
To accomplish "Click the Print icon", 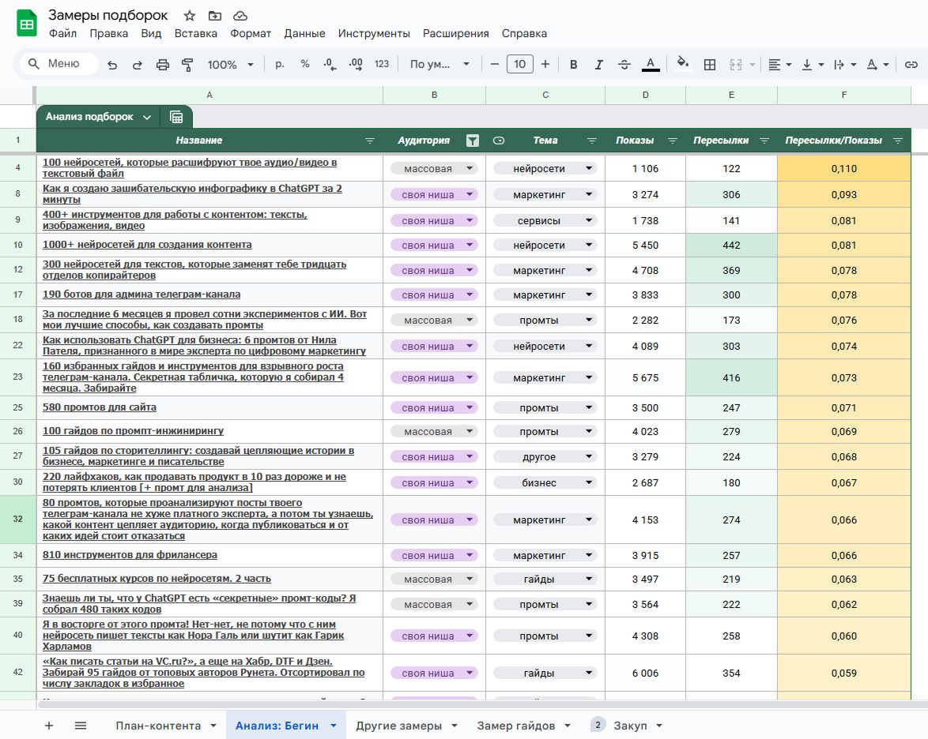I will click(163, 65).
